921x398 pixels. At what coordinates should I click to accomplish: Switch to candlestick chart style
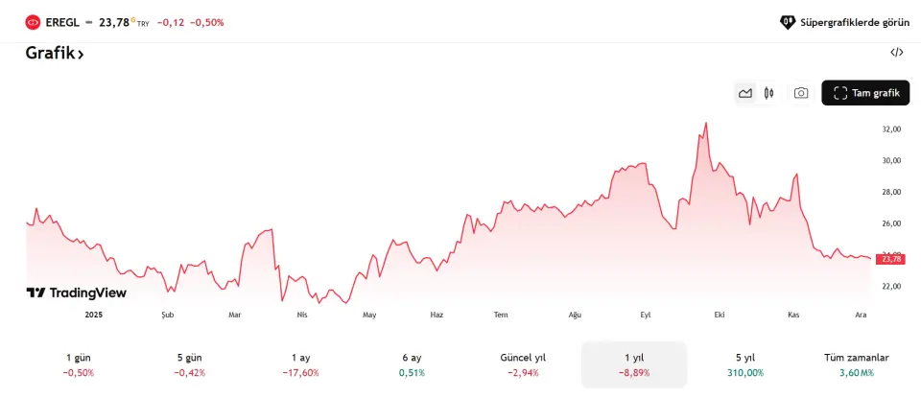(x=769, y=93)
